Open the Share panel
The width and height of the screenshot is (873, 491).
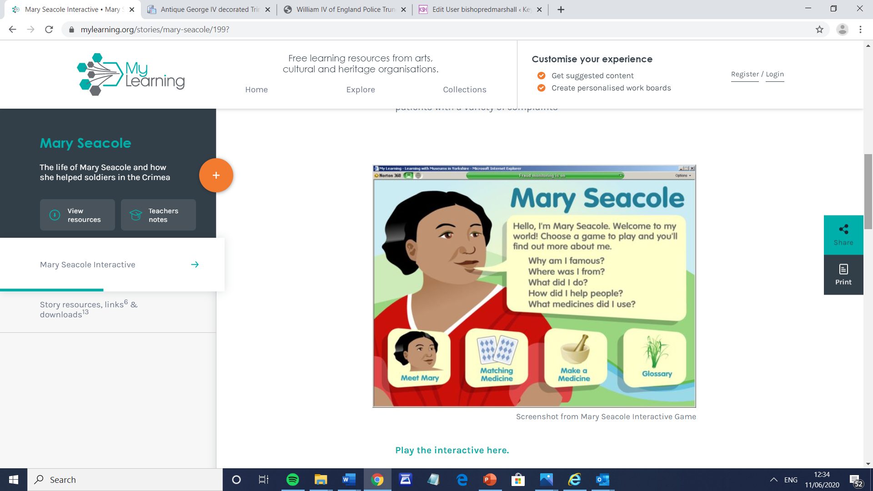coord(843,235)
